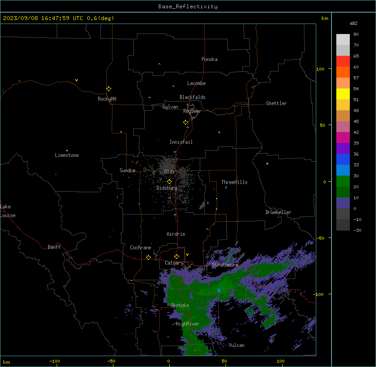Click the white plus marker north of Drumheller
The height and width of the screenshot is (367, 376).
[267, 163]
